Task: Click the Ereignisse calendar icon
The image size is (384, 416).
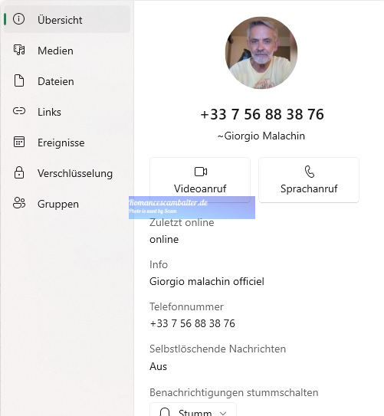Action: click(19, 142)
